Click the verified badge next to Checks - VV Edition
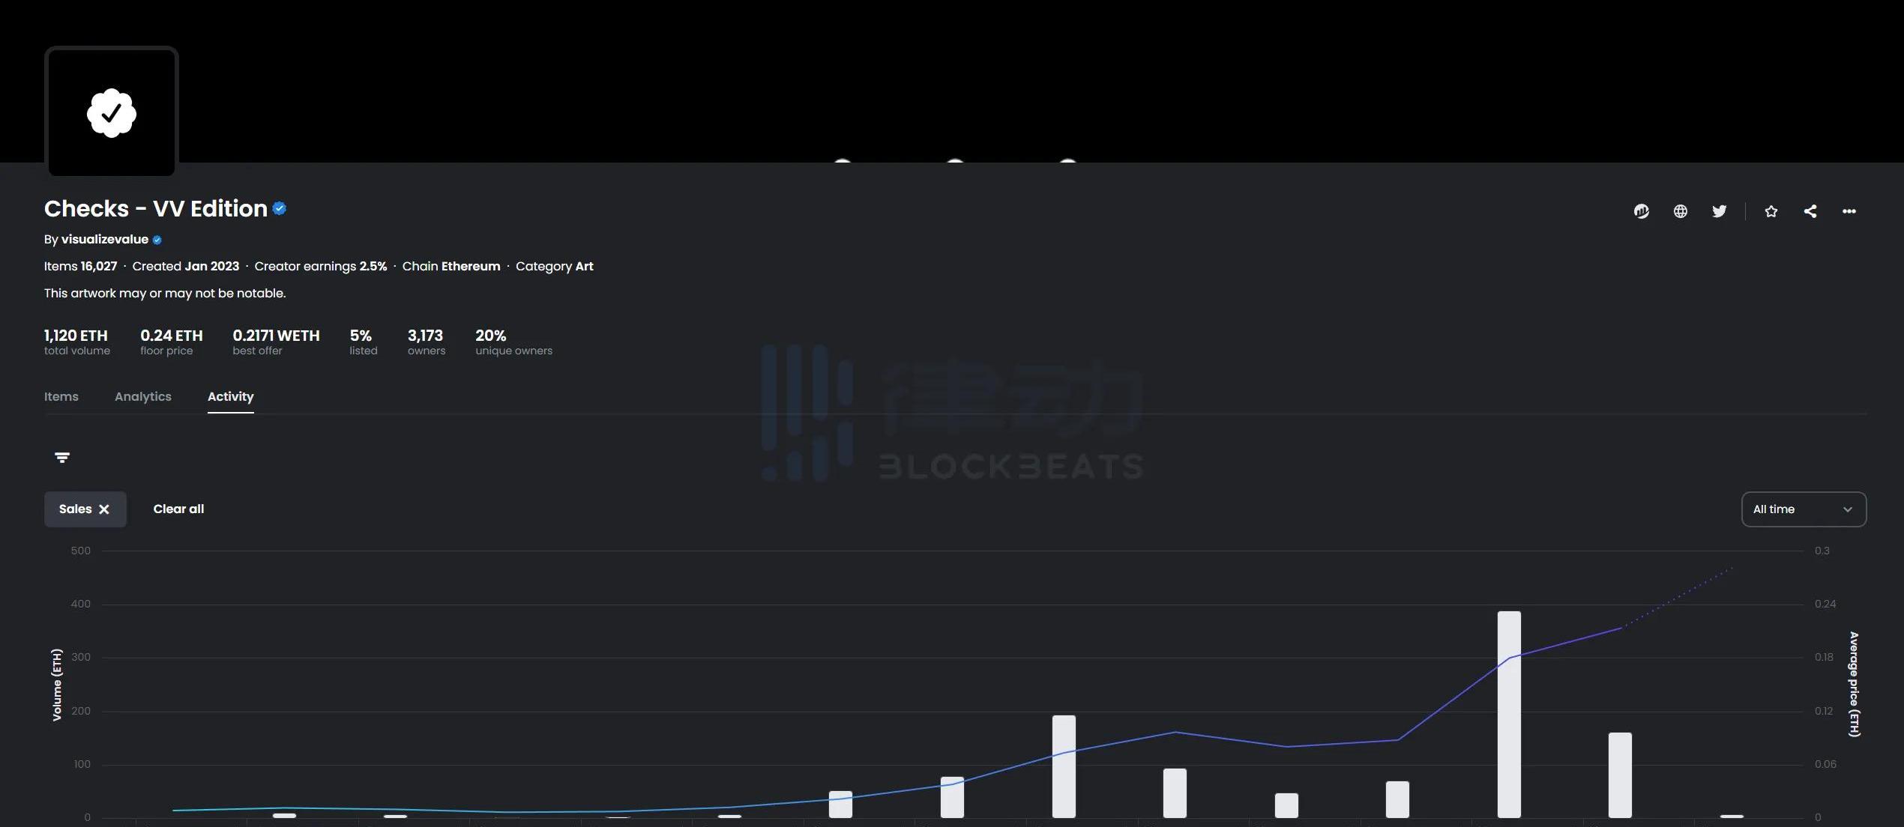Screen dimensions: 1904x827 [280, 208]
